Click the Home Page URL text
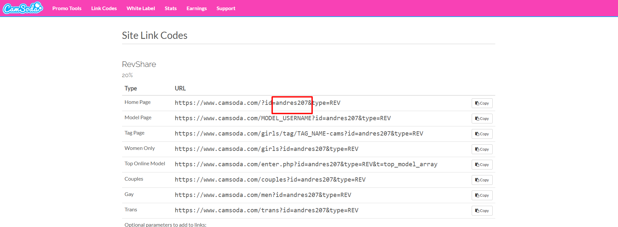Screen dimensions: 618x227 click(257, 103)
